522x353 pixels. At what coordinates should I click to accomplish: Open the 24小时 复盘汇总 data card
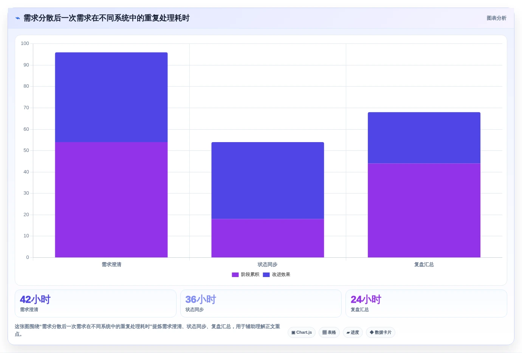click(x=426, y=303)
